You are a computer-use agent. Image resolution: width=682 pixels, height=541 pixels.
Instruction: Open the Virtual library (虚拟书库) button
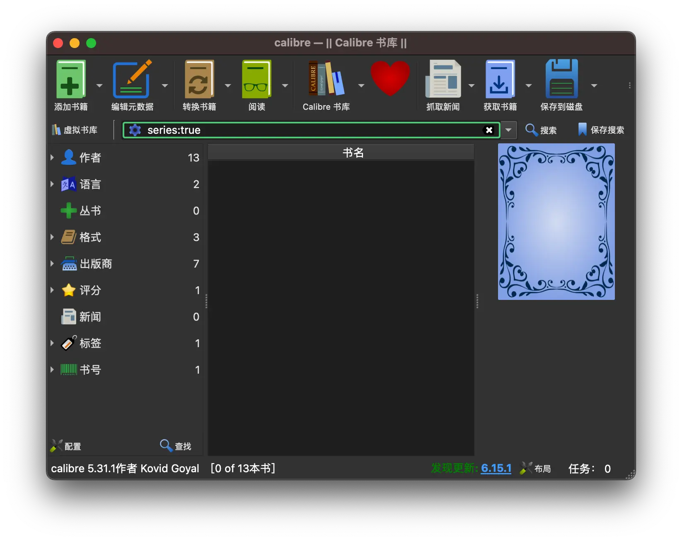(x=75, y=130)
